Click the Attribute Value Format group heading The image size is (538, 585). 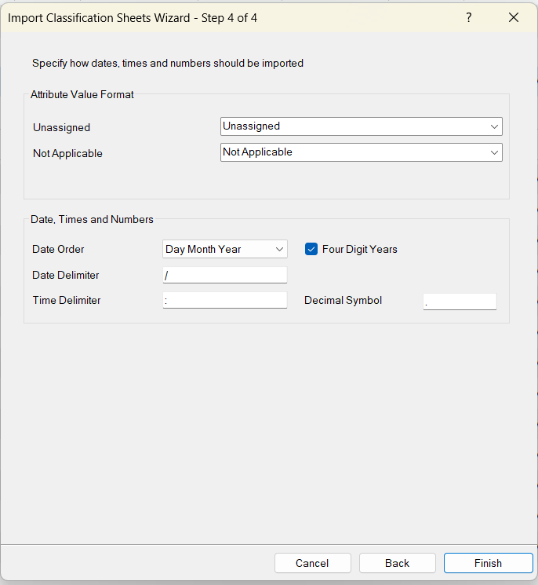point(82,94)
